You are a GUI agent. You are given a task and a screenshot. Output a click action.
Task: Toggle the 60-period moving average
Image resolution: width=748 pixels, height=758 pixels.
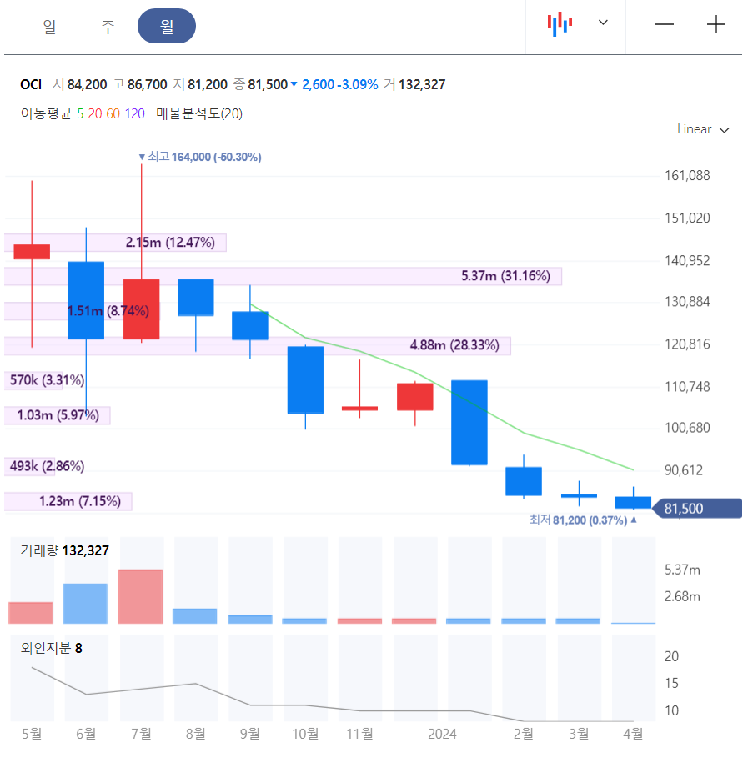113,113
